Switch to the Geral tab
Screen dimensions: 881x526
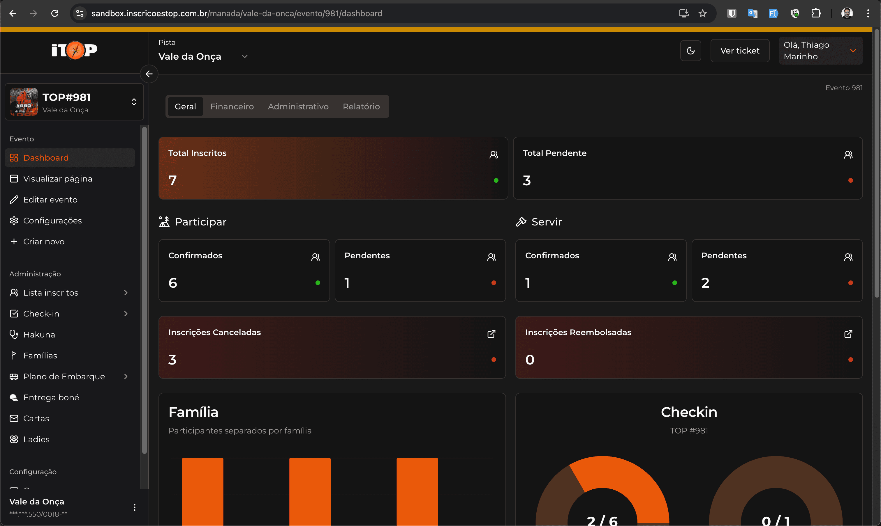[x=185, y=106]
